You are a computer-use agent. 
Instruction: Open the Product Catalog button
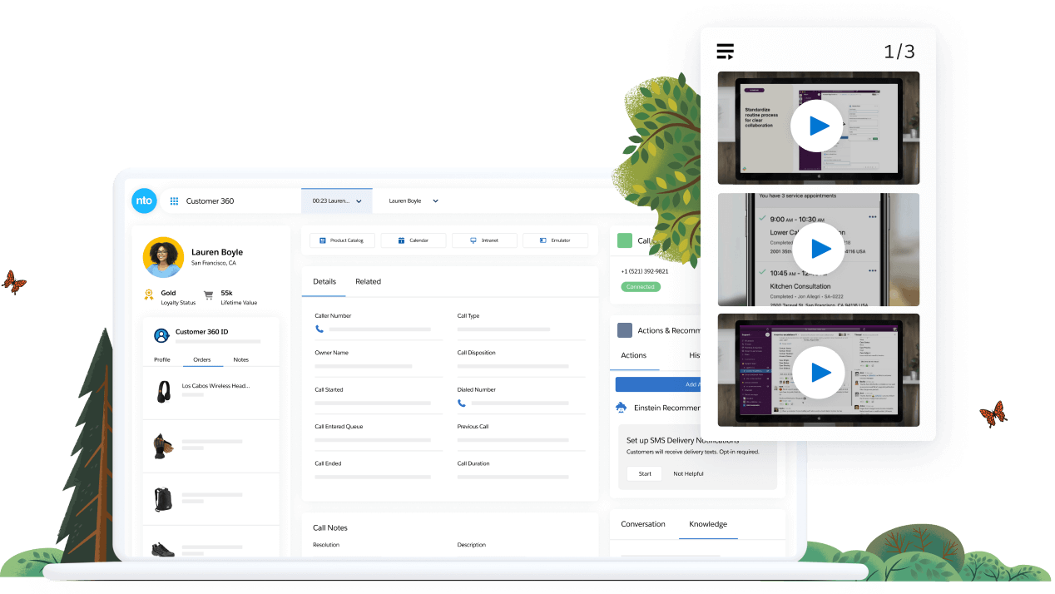pos(342,240)
